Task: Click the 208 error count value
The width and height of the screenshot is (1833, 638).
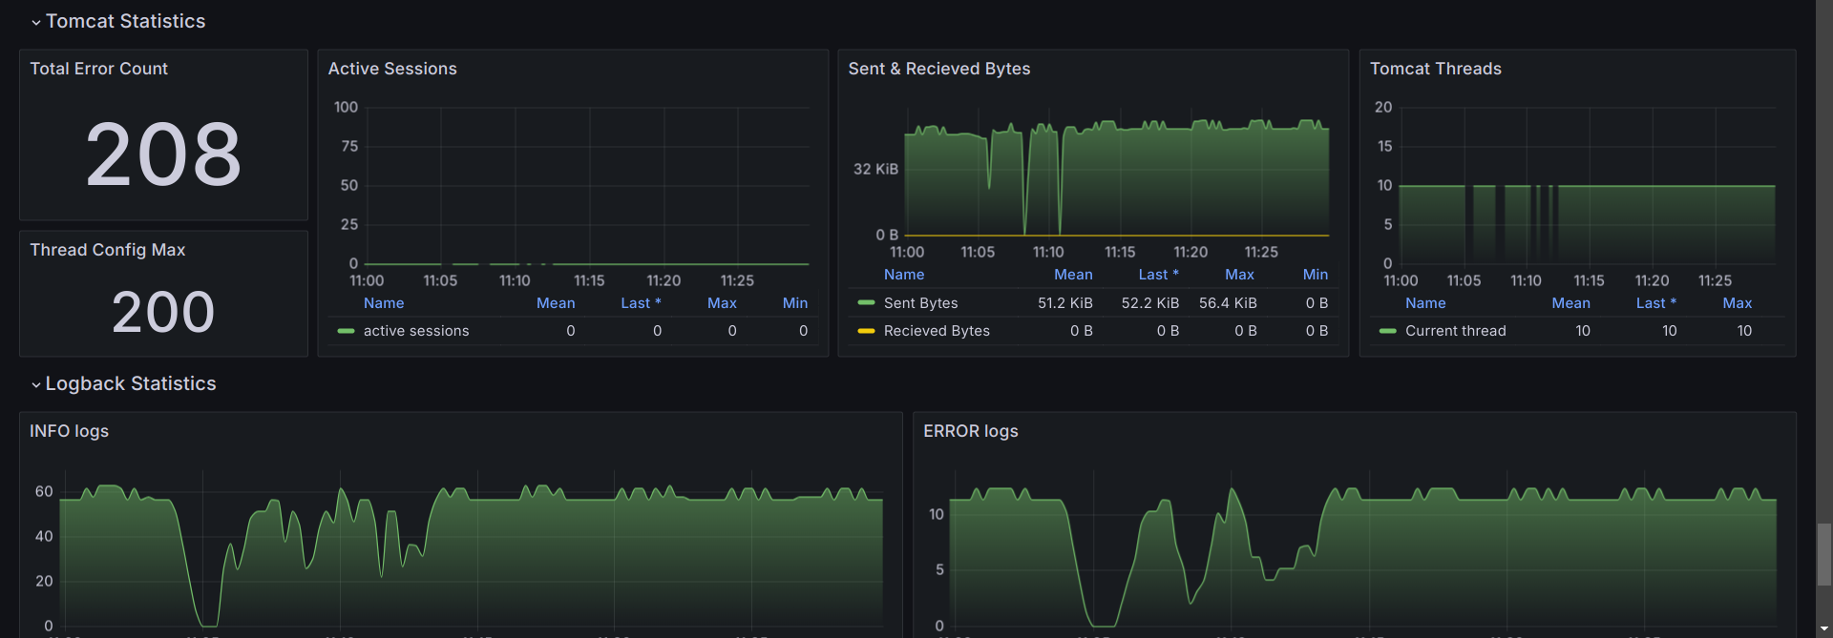Action: tap(163, 154)
